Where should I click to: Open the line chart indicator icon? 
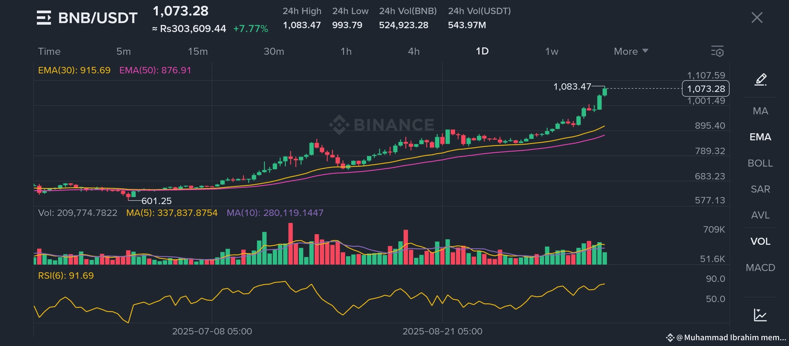click(x=760, y=315)
